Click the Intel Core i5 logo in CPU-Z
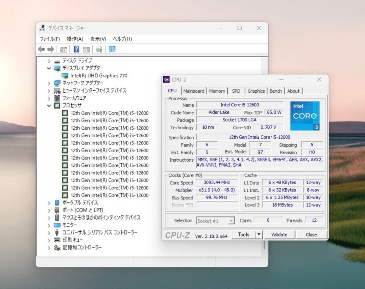This screenshot has width=365, height=289. click(305, 116)
